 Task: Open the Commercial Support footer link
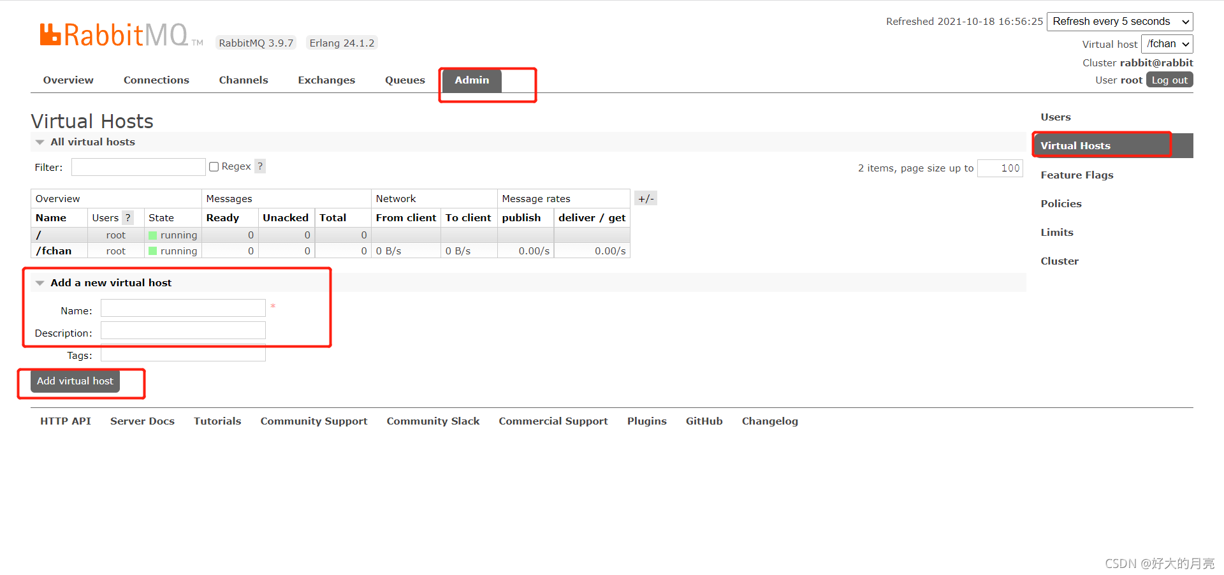pyautogui.click(x=553, y=421)
